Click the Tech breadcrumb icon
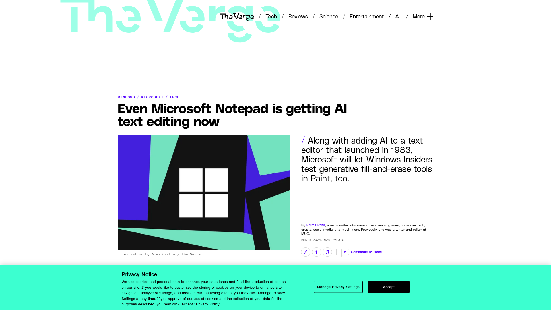The width and height of the screenshot is (551, 310). point(174,97)
